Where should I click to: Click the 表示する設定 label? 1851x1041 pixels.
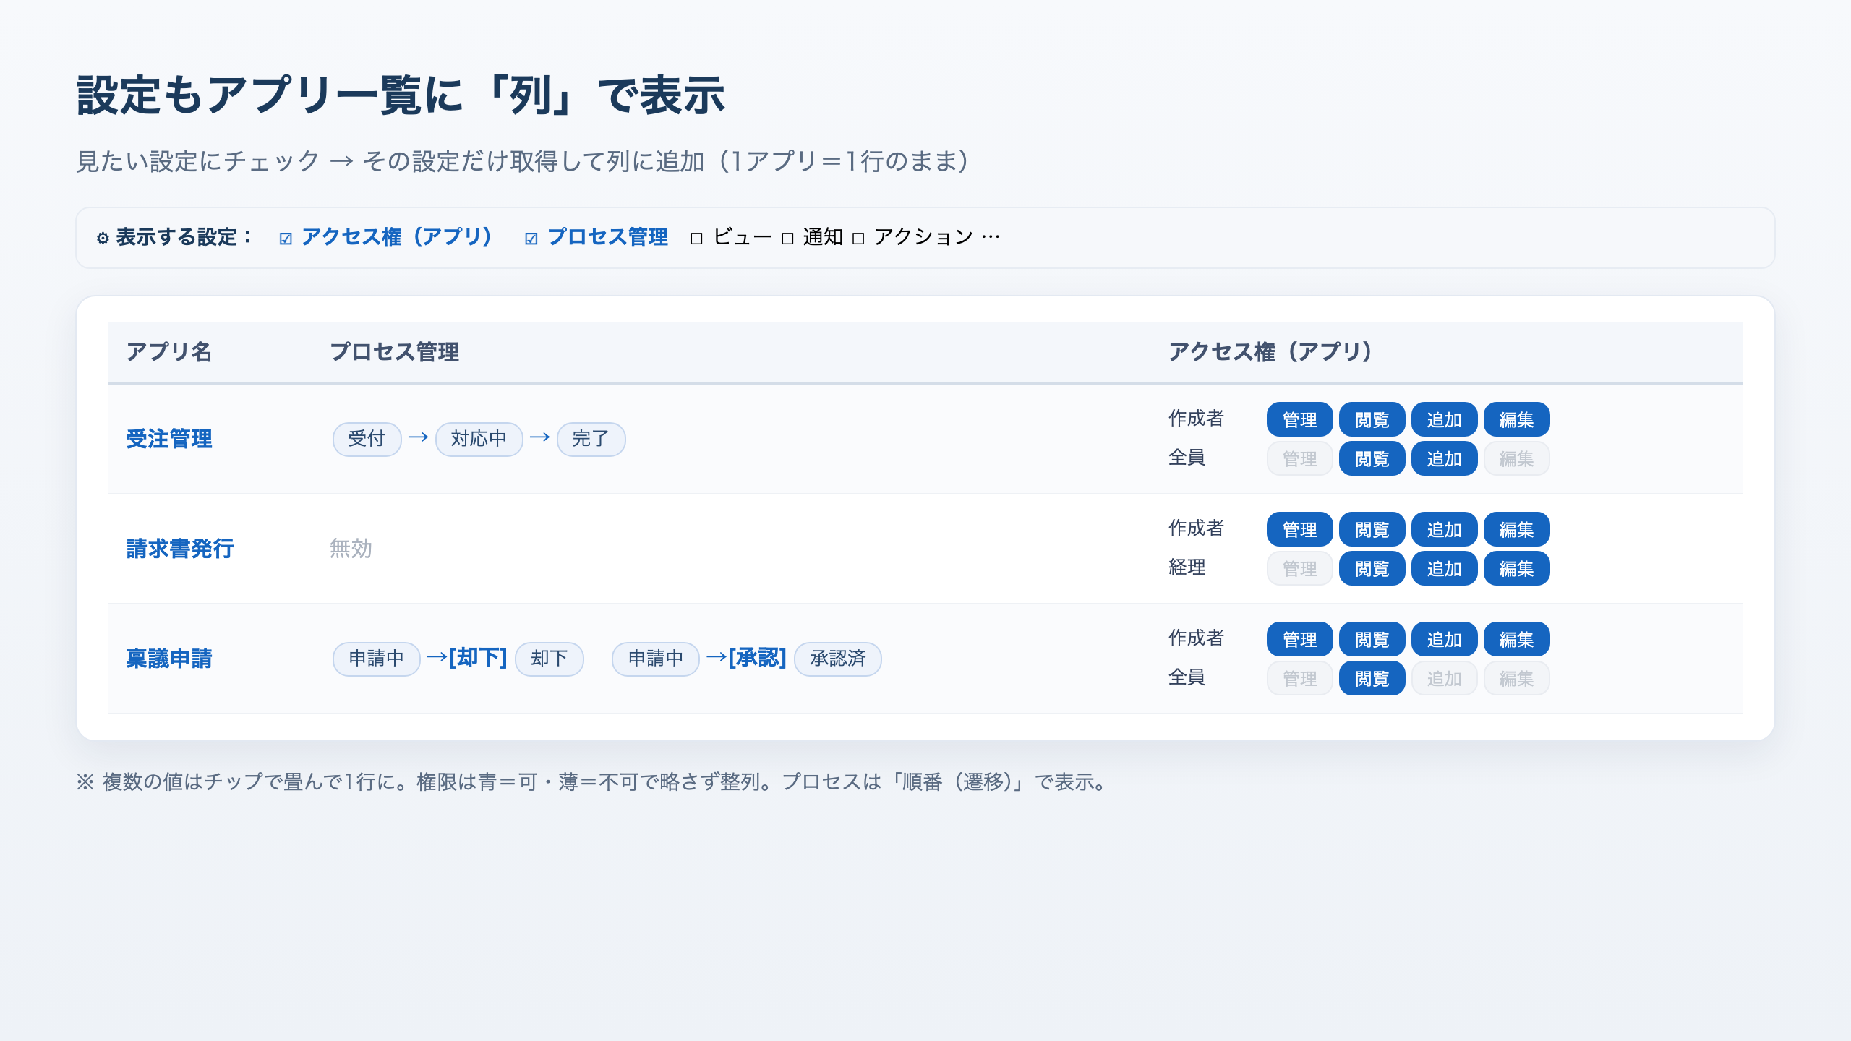[183, 237]
